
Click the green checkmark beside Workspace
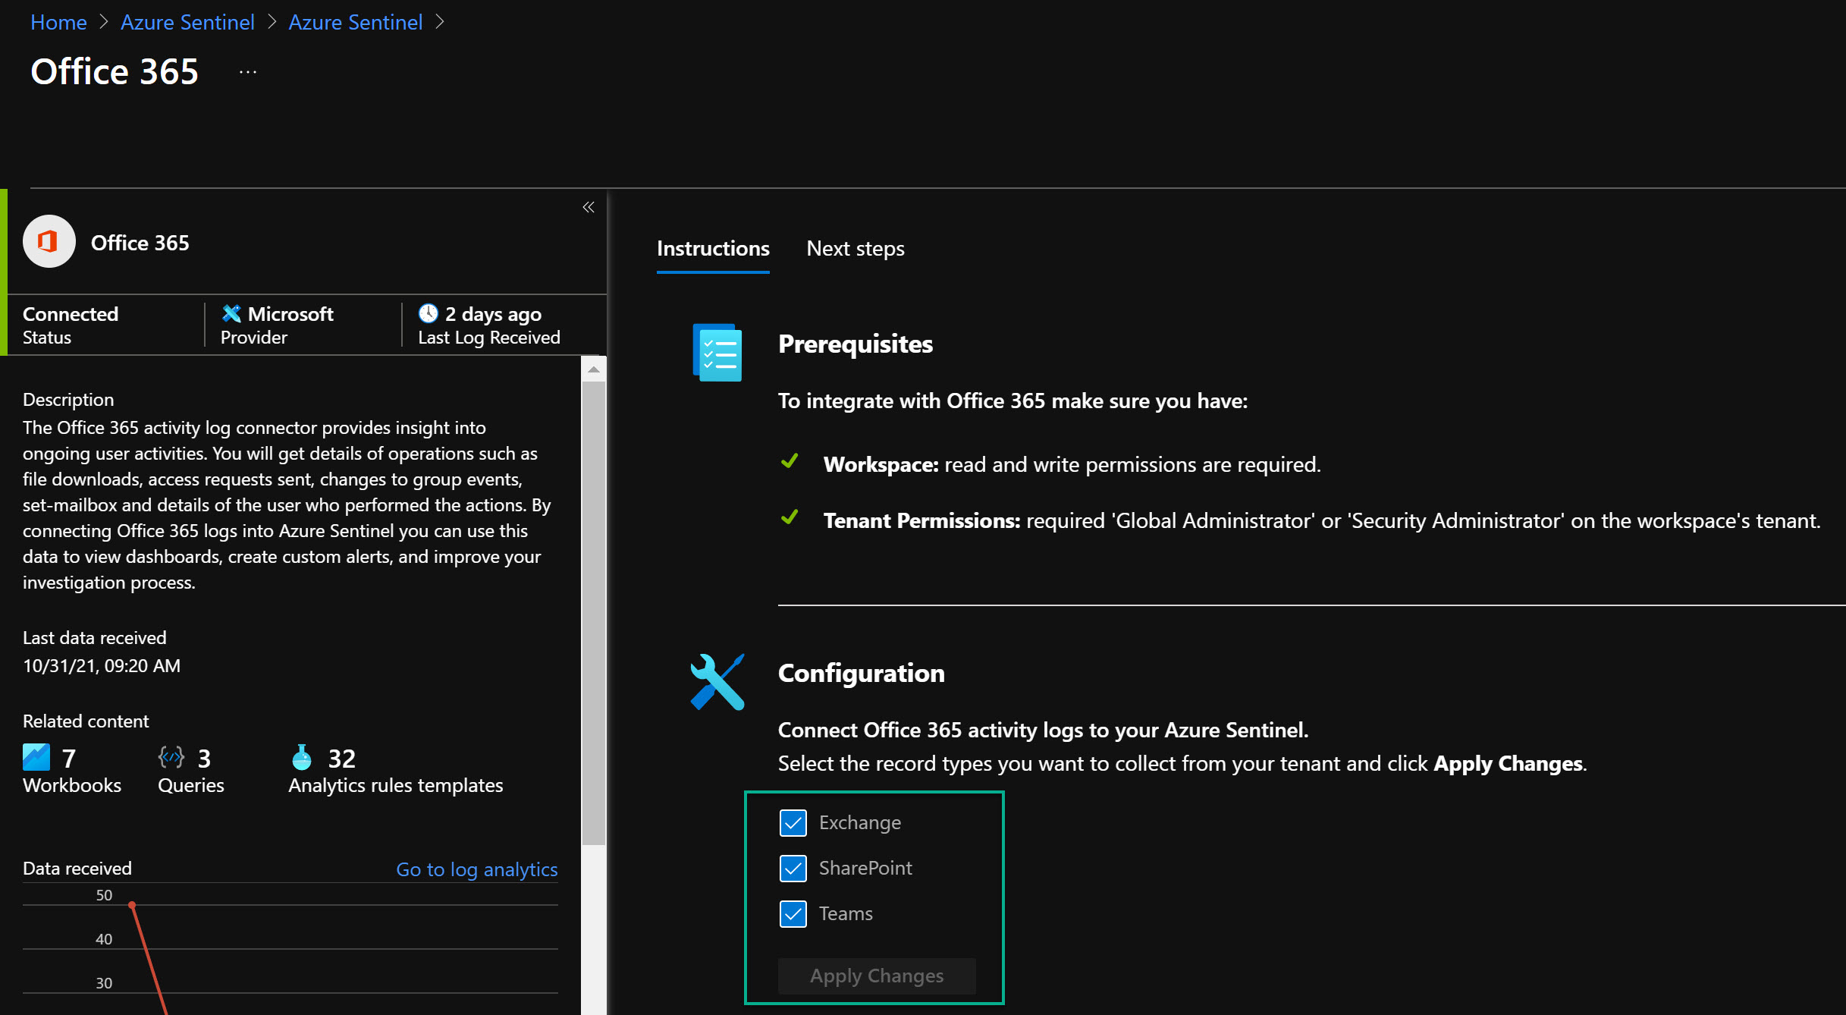click(x=790, y=460)
